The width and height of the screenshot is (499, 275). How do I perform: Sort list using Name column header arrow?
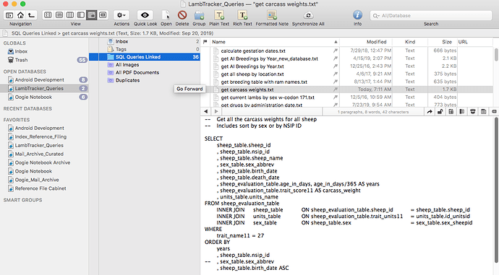336,42
